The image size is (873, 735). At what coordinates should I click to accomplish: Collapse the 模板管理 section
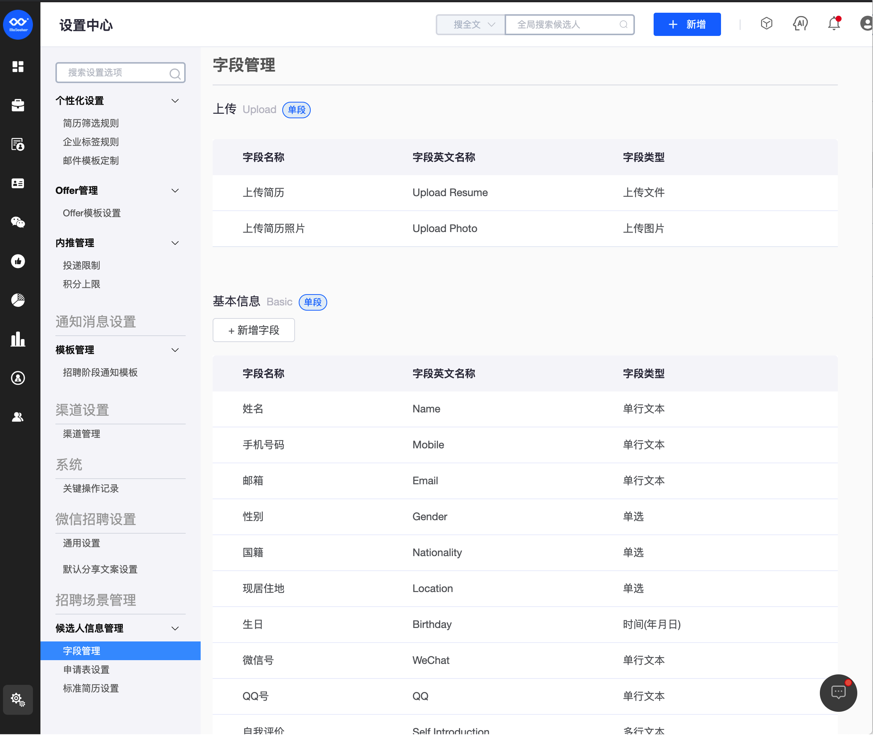(x=175, y=350)
